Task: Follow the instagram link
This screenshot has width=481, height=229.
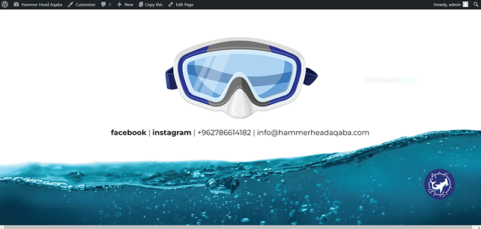Action: [x=172, y=132]
